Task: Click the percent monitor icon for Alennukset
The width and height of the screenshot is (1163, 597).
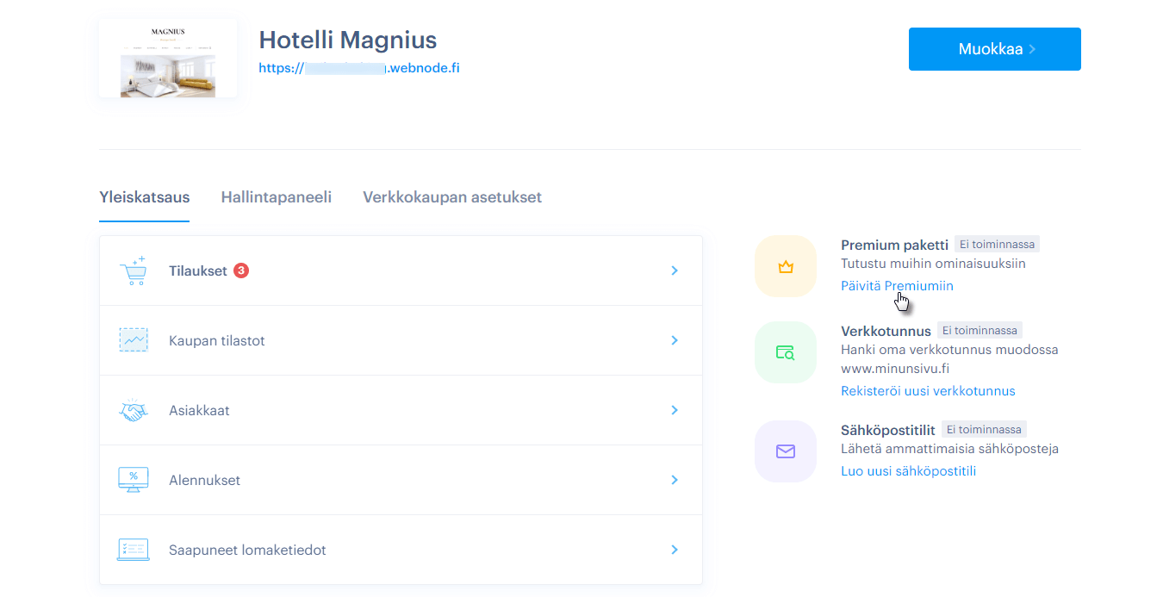Action: [133, 480]
